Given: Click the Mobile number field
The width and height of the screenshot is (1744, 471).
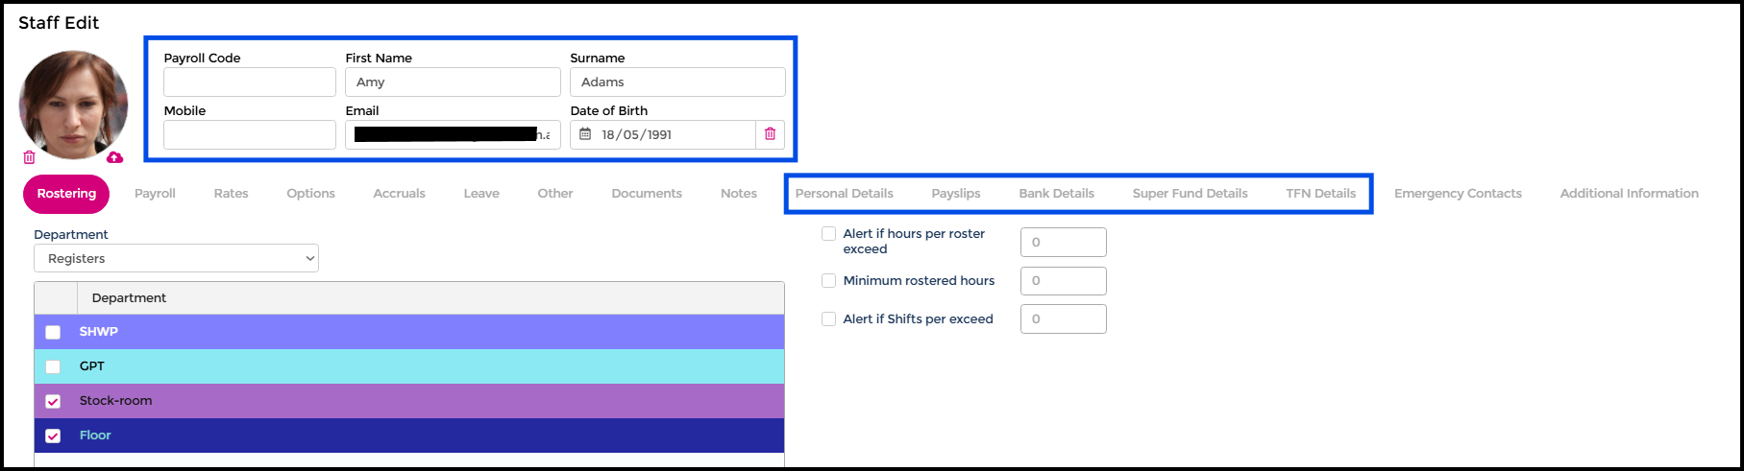Looking at the screenshot, I should click(x=250, y=135).
